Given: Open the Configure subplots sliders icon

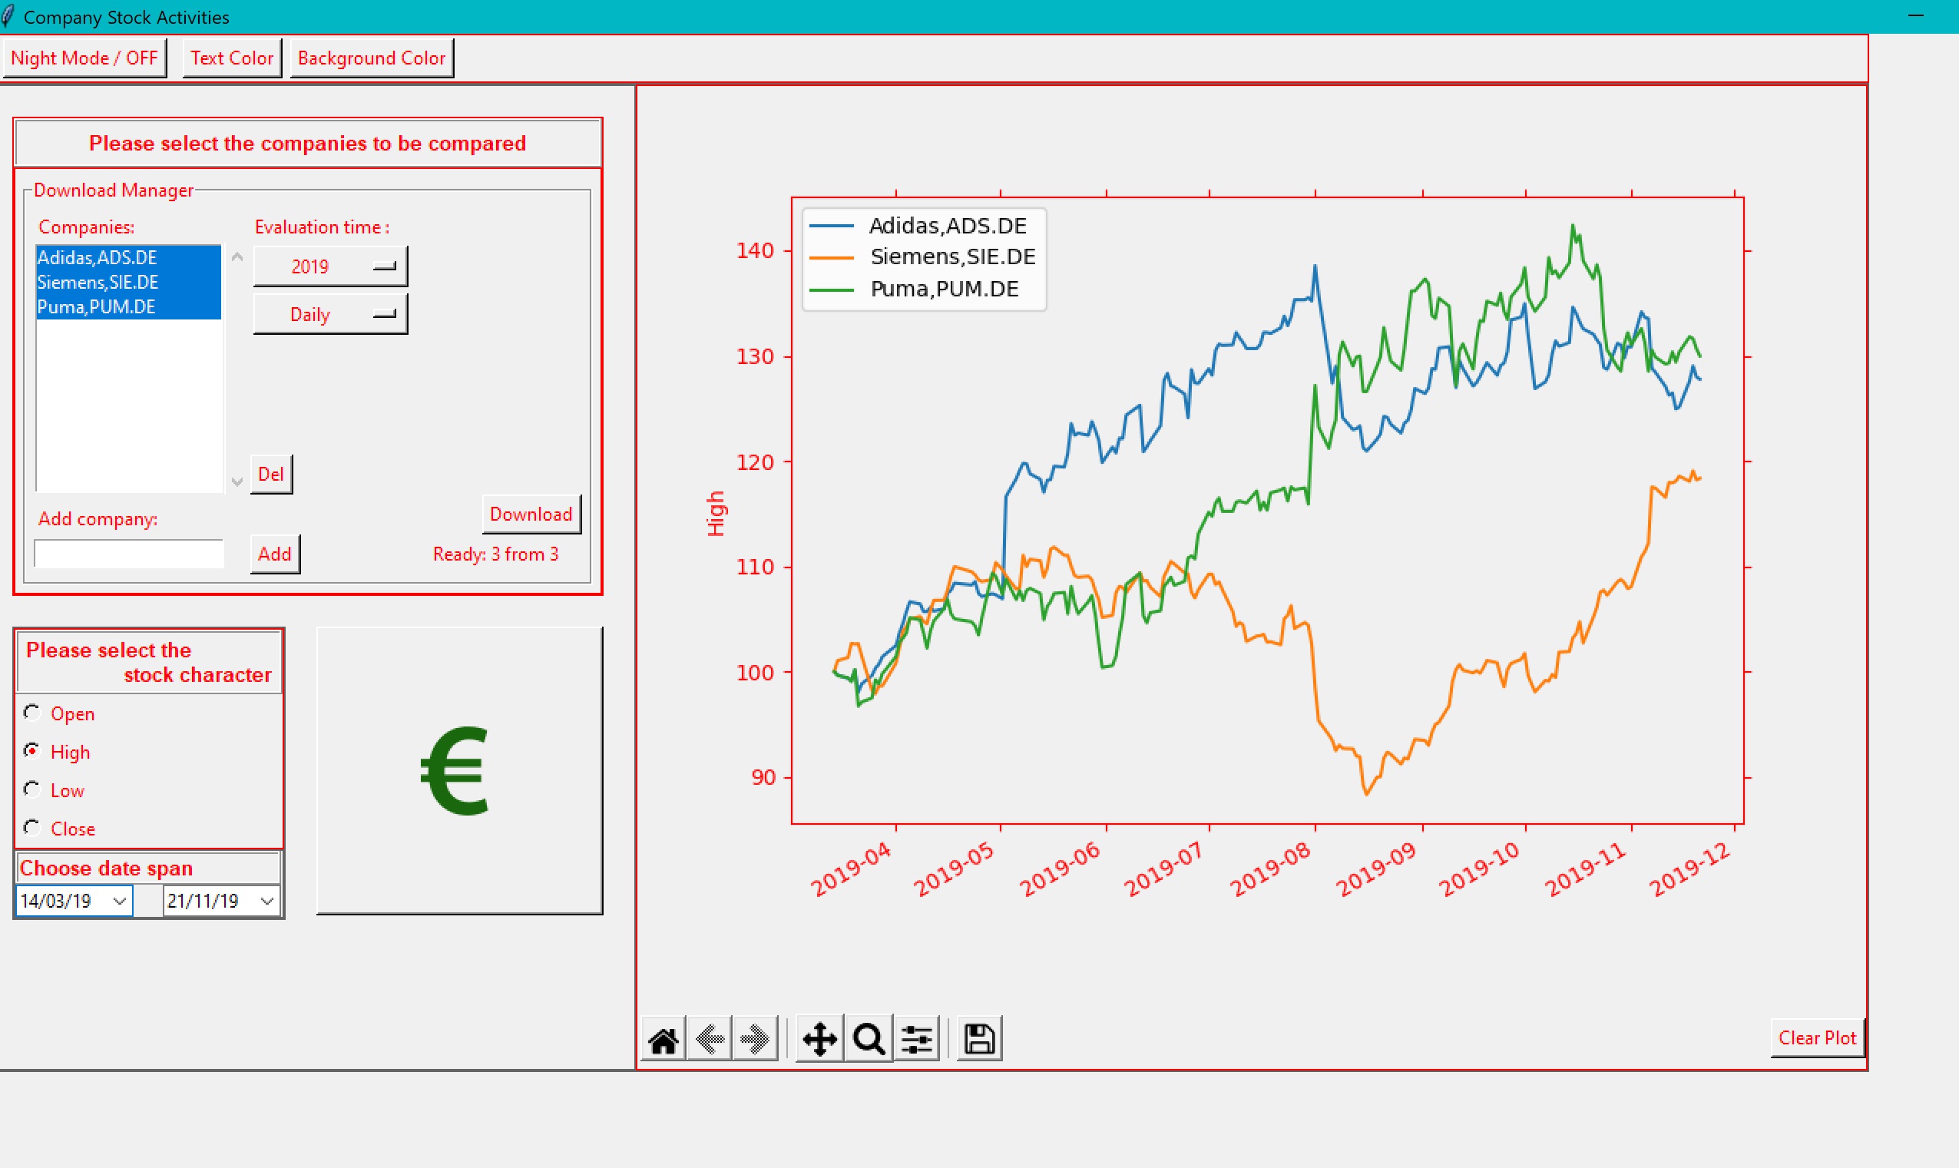Looking at the screenshot, I should (x=917, y=1040).
